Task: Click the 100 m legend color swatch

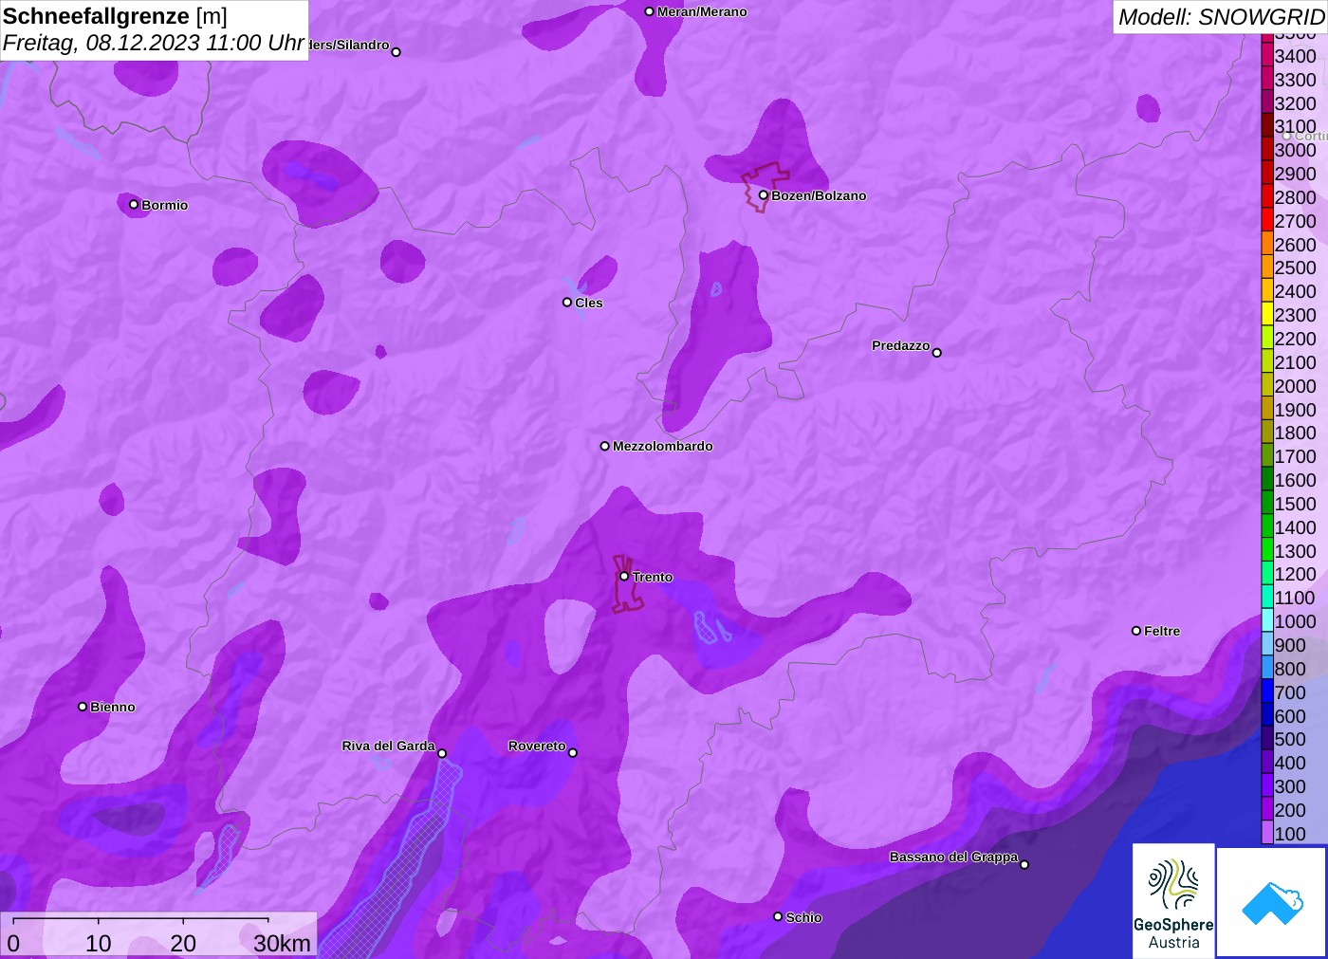Action: point(1267,834)
